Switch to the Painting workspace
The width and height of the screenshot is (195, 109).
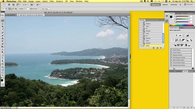[x=174, y=5]
